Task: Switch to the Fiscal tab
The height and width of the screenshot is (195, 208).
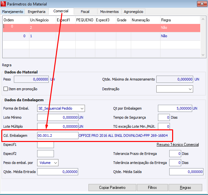Action: coord(85,12)
